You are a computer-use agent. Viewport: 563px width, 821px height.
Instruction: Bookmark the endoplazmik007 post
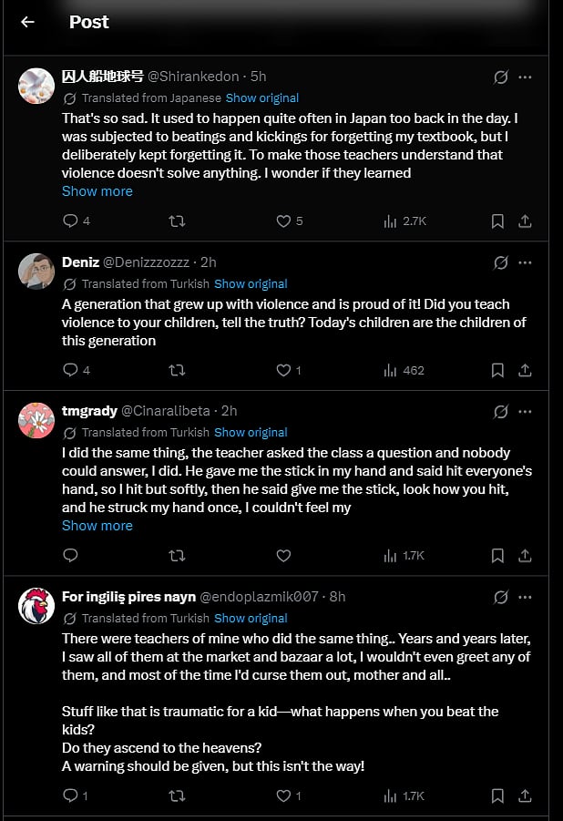point(497,795)
